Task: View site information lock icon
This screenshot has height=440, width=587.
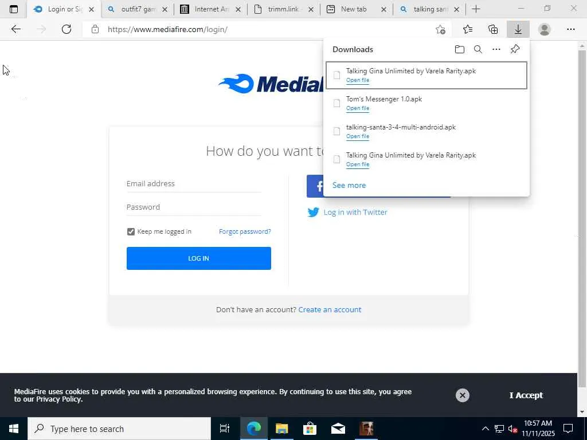Action: coord(95,29)
